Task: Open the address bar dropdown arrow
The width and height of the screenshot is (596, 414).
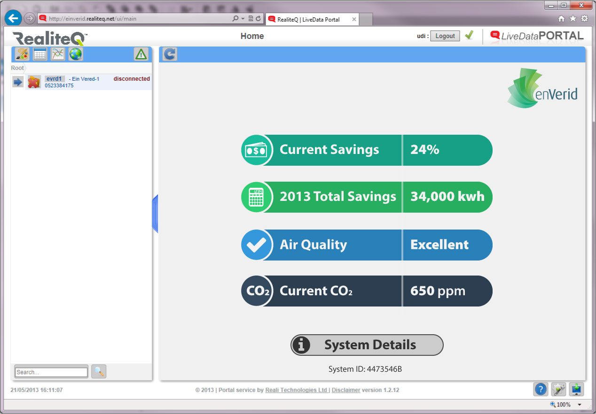Action: click(243, 19)
